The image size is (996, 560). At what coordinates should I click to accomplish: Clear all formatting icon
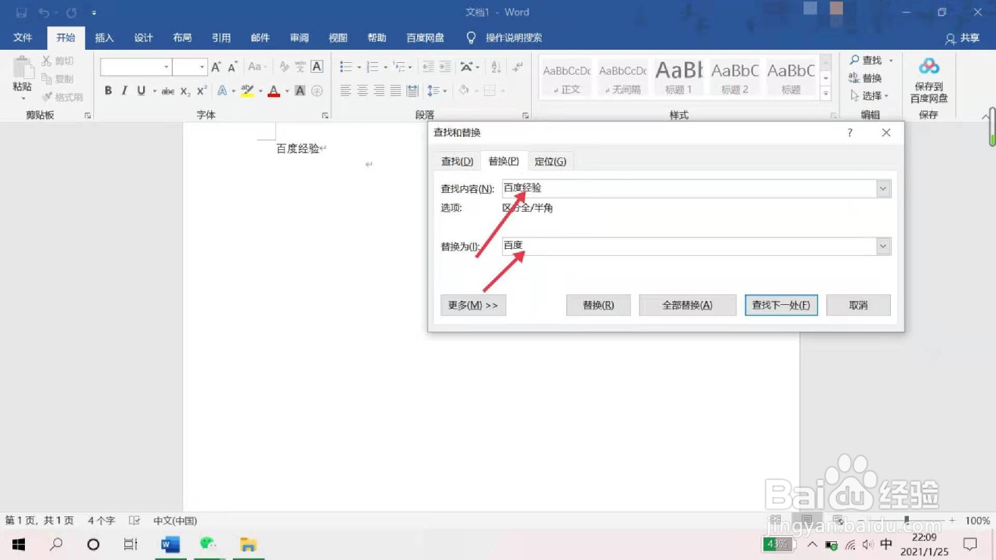point(284,67)
